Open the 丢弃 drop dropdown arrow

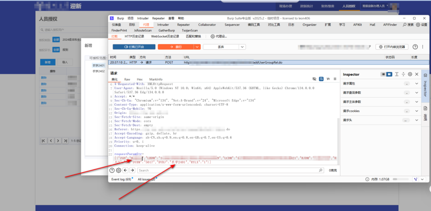pyautogui.click(x=242, y=47)
